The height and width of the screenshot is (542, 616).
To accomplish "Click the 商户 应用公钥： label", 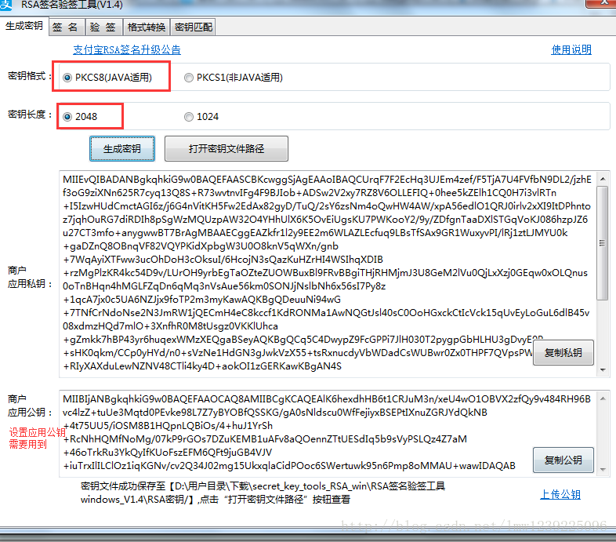I will pyautogui.click(x=30, y=406).
